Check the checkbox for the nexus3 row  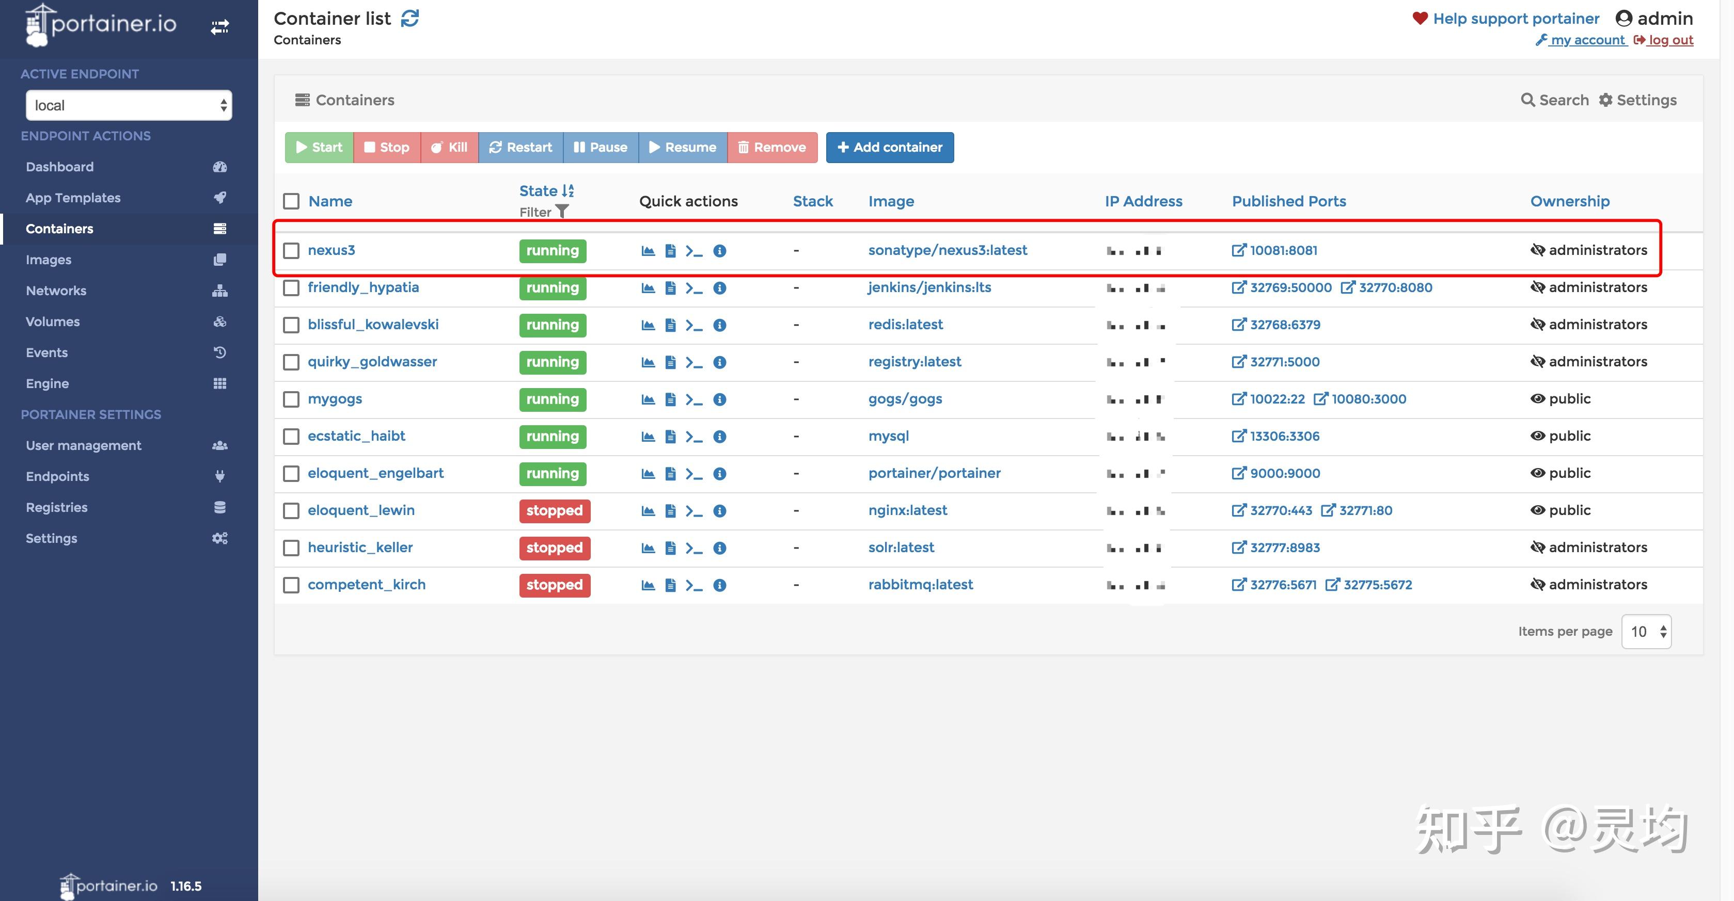[x=291, y=250]
